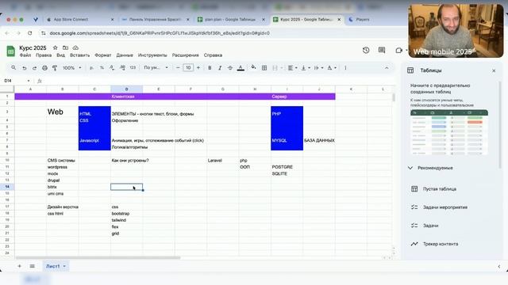
Task: Go back in browser history
Action: pos(7,33)
